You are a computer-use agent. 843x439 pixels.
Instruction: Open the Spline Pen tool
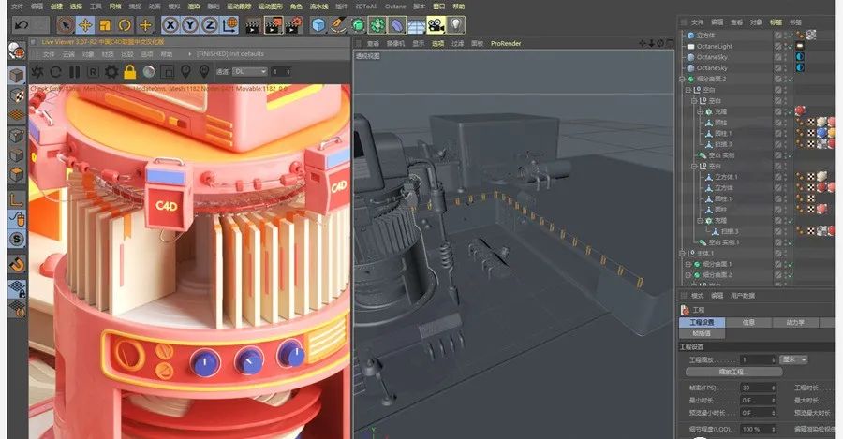coord(338,25)
